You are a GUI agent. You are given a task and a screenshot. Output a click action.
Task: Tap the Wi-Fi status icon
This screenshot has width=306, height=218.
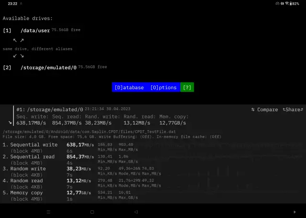point(286,3)
